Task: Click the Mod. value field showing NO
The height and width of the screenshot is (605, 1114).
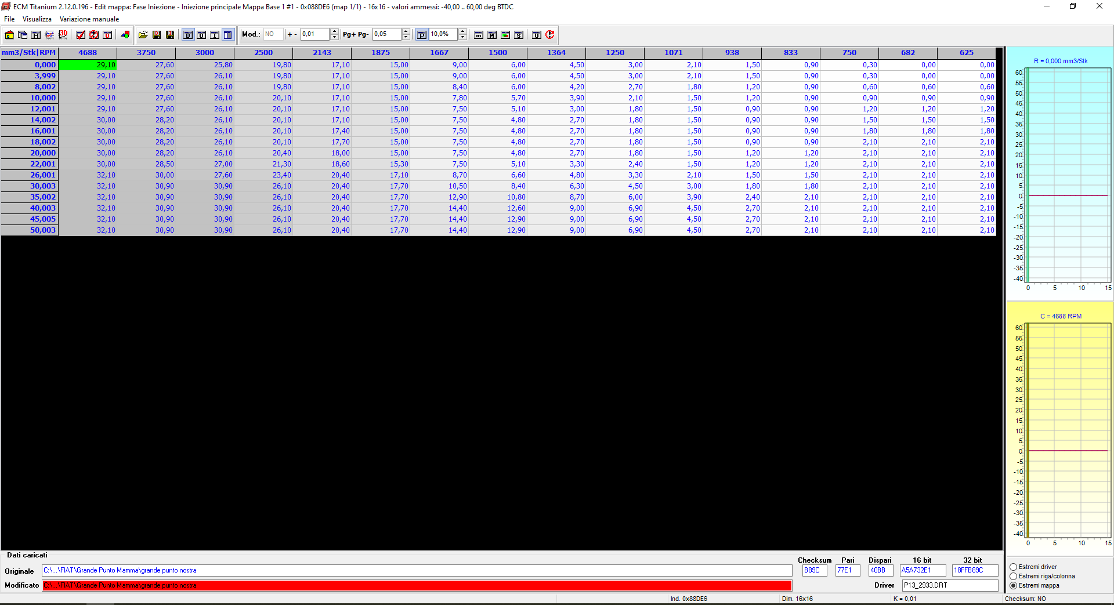Action: point(273,34)
